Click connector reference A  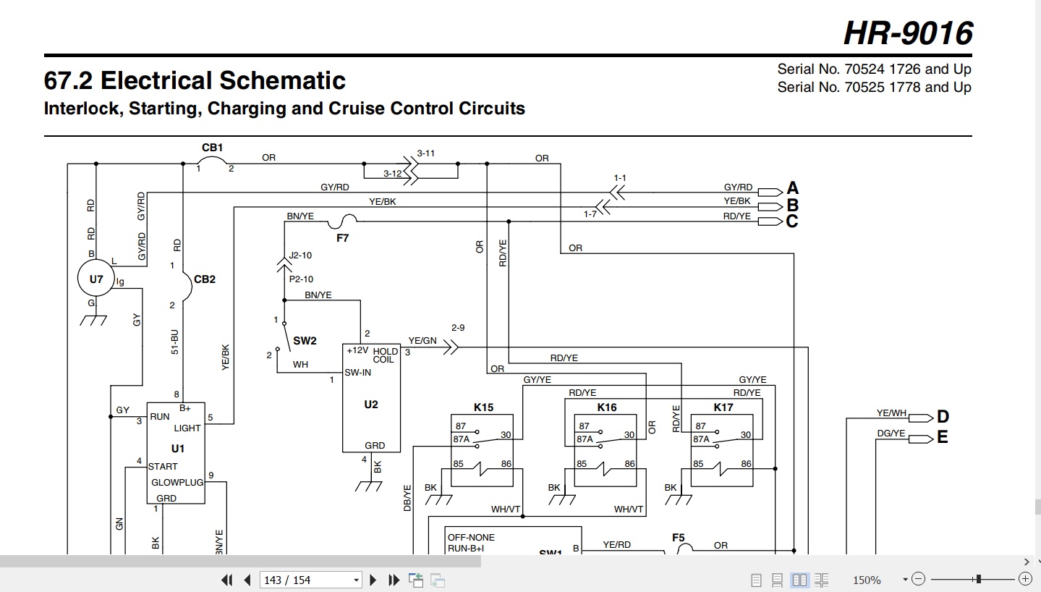click(793, 189)
